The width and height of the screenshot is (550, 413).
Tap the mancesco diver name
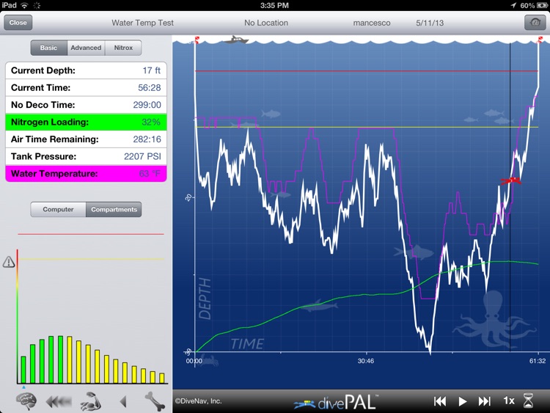click(372, 23)
